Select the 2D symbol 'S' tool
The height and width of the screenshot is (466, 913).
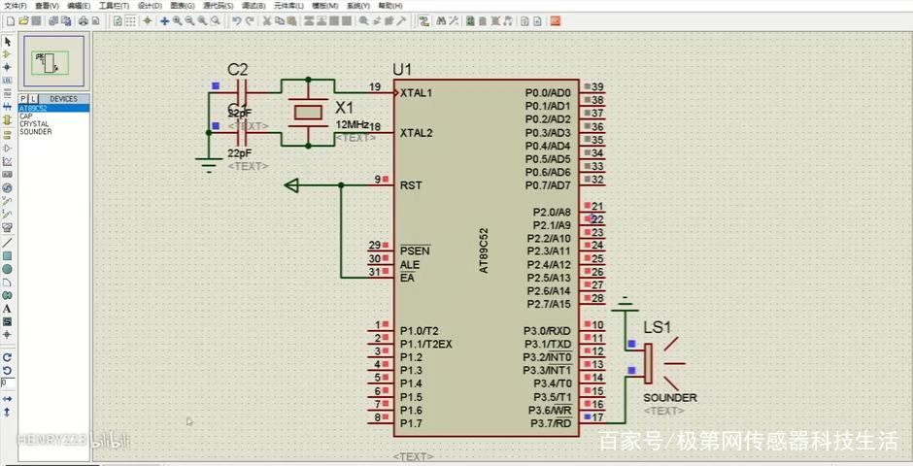click(x=8, y=321)
